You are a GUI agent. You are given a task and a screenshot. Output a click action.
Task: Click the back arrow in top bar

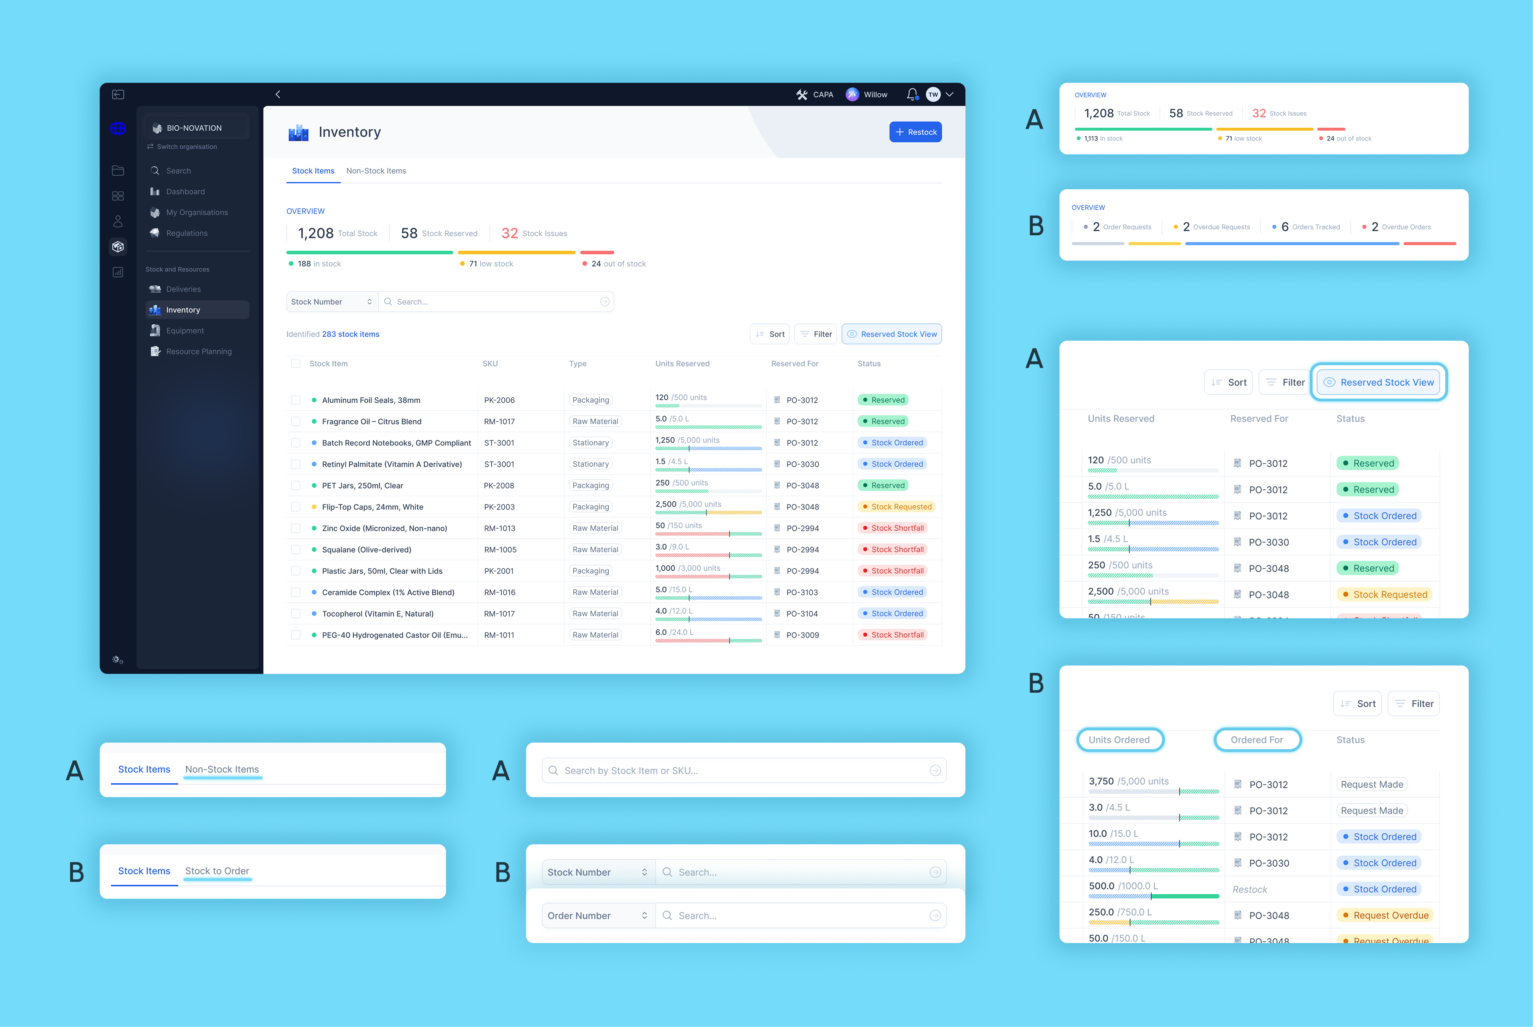point(278,94)
